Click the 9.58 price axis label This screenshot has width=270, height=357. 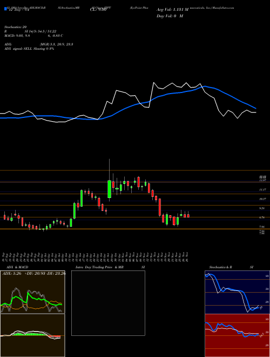pyautogui.click(x=263, y=208)
